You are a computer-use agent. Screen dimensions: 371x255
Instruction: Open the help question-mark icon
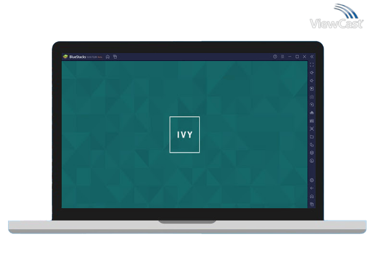(x=275, y=57)
